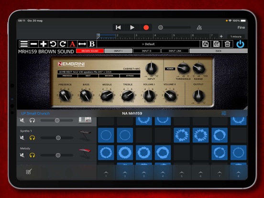Click the TREBLE knob
264x198 pixels.
click(128, 95)
